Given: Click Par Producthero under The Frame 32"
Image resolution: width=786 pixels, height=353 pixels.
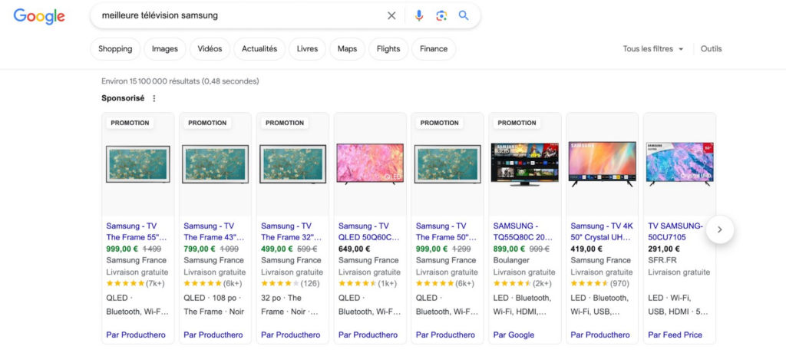Looking at the screenshot, I should [291, 335].
